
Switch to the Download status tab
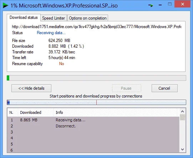pos(24,17)
